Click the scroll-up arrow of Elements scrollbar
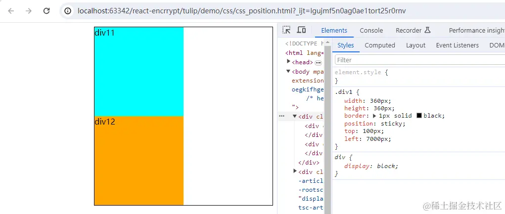The width and height of the screenshot is (505, 214). click(327, 42)
